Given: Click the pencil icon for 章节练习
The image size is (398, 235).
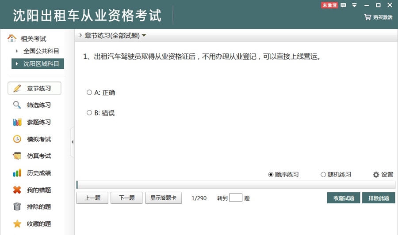Looking at the screenshot, I should click(17, 88).
